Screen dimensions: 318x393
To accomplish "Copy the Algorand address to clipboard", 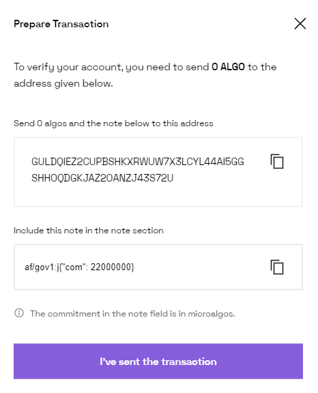I will [277, 162].
